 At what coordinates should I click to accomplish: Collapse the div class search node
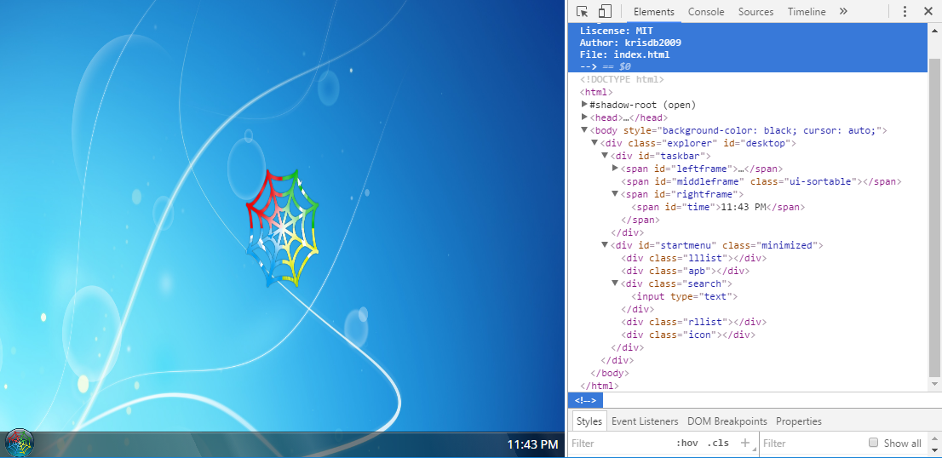pyautogui.click(x=615, y=283)
